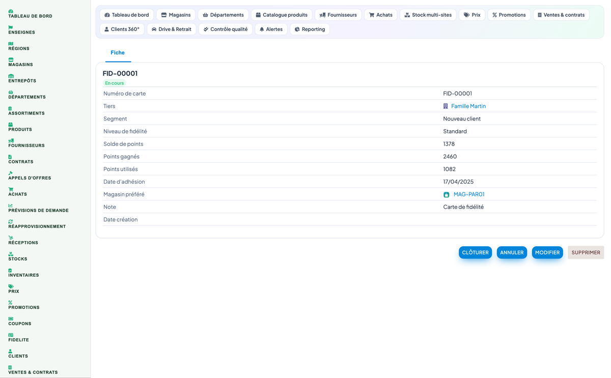The height and width of the screenshot is (378, 611).
Task: Open Alertes menu
Action: pyautogui.click(x=271, y=29)
